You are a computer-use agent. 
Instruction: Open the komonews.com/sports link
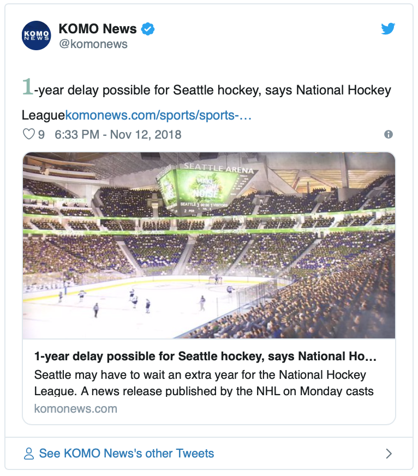[158, 115]
